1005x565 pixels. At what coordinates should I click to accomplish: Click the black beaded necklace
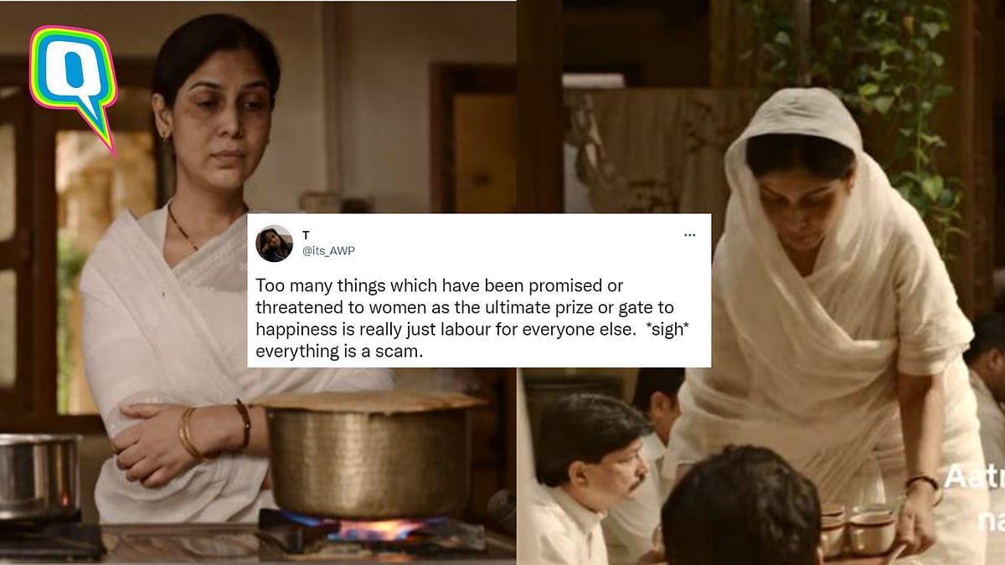tap(183, 230)
